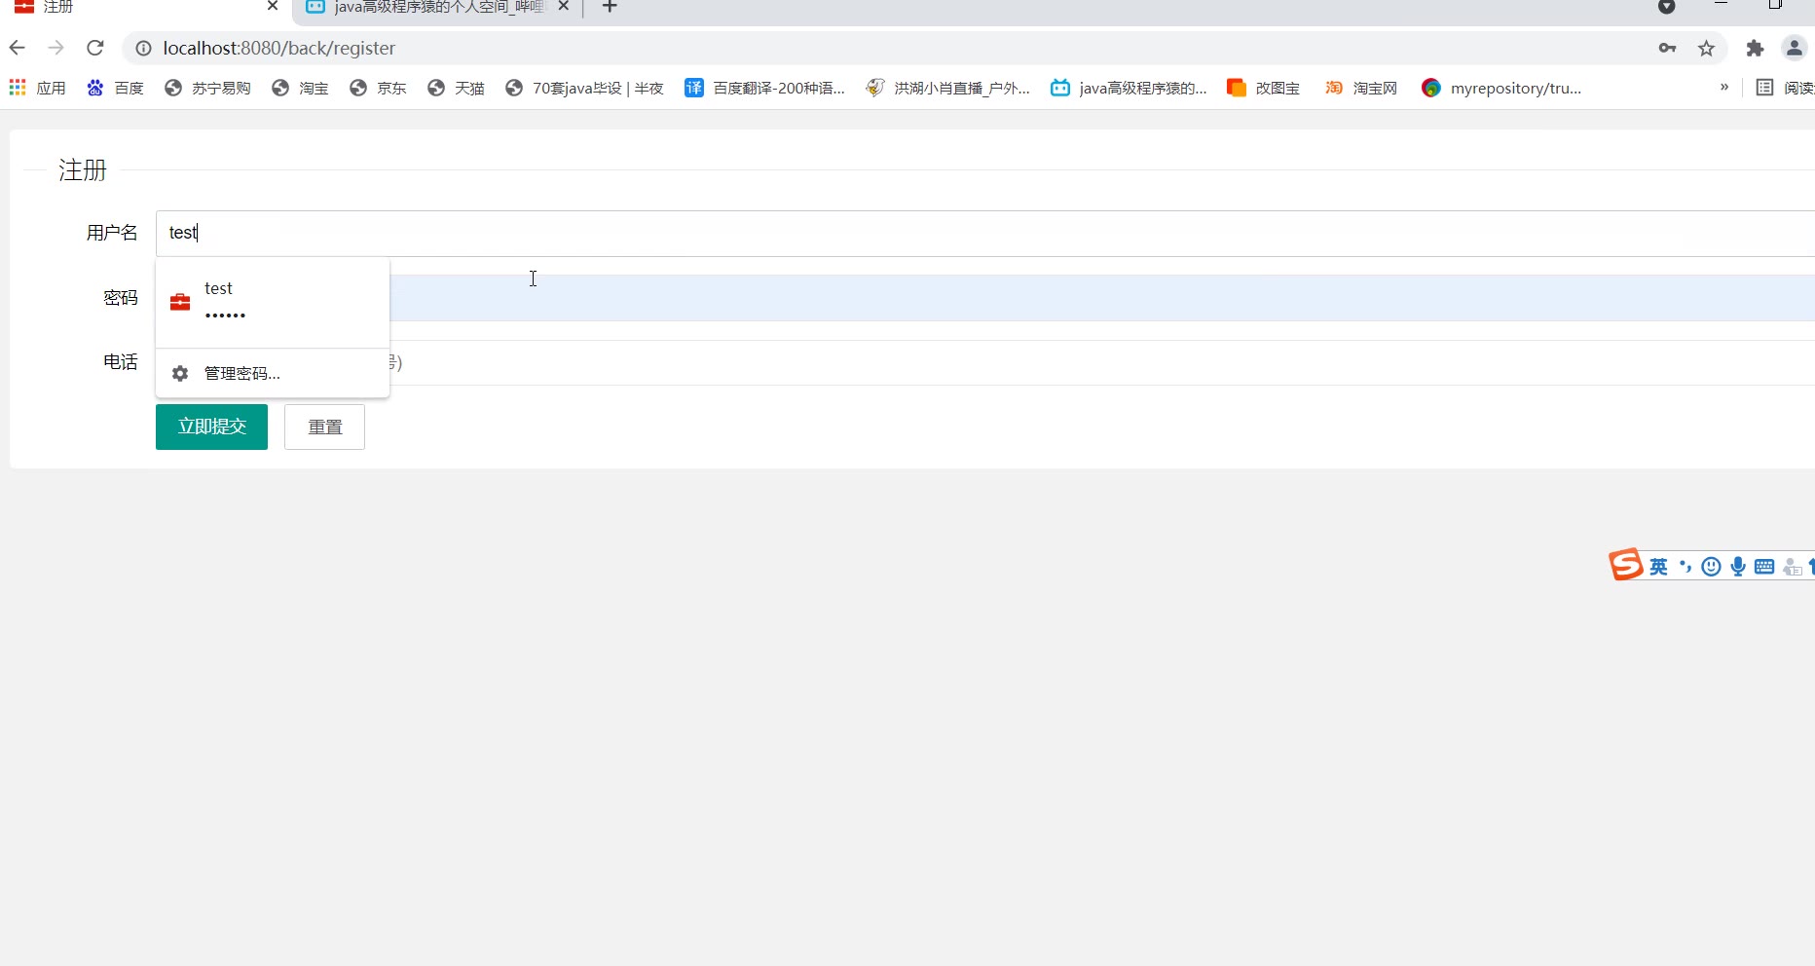This screenshot has width=1815, height=966.
Task: Open the 淘宝 bookmark
Action: 300,88
